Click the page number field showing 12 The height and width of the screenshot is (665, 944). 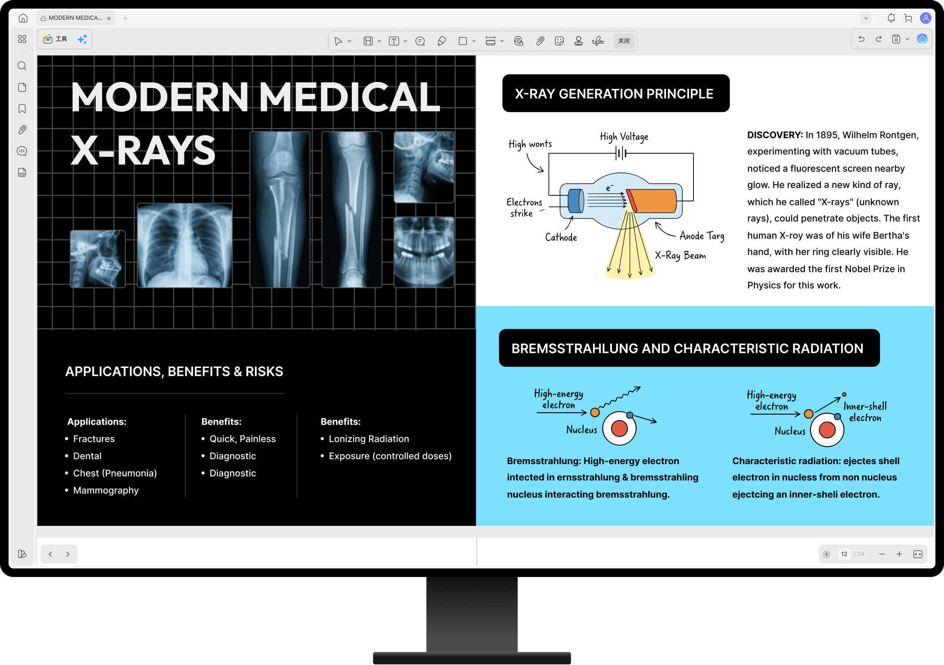coord(844,554)
